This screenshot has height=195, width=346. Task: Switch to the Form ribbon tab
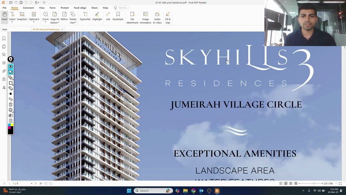tap(52, 8)
